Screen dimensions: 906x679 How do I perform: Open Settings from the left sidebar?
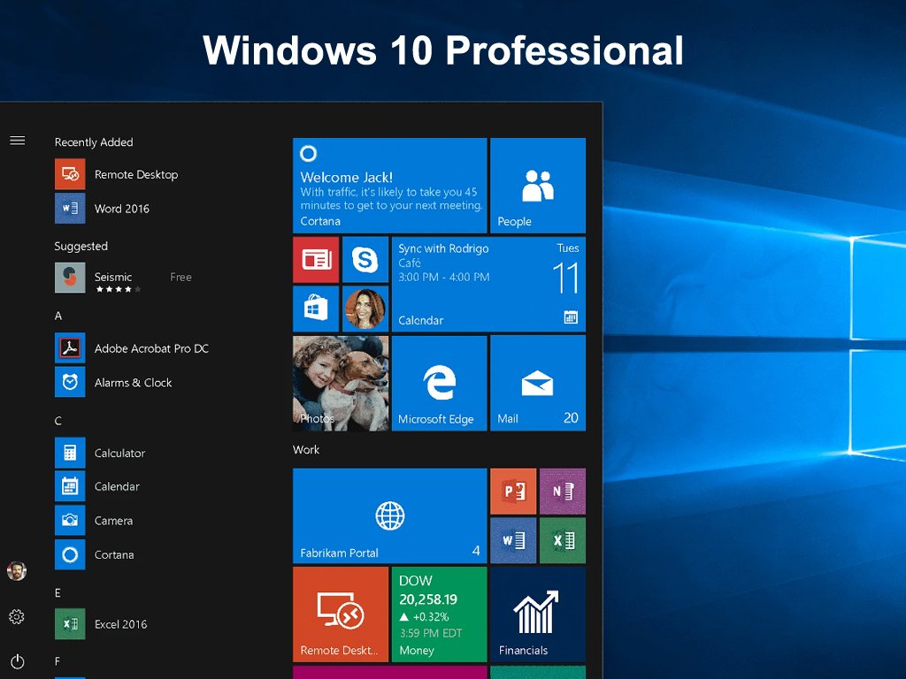coord(17,616)
